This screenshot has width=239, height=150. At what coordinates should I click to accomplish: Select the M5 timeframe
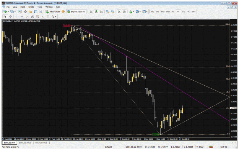(158, 11)
